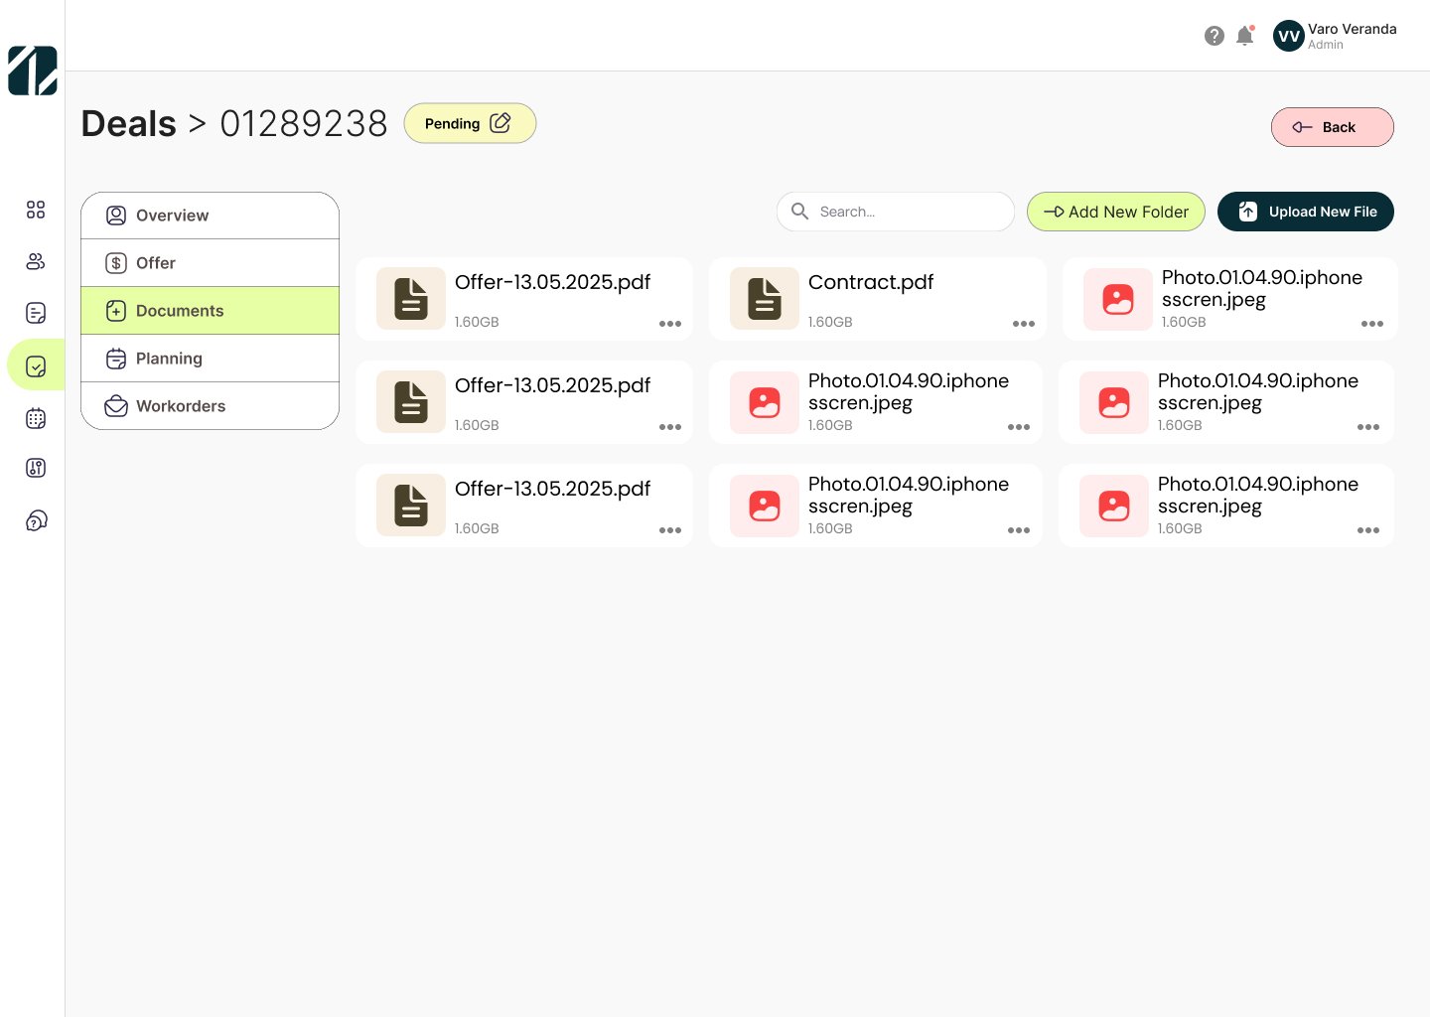1430x1017 pixels.
Task: Click the help question mark icon
Action: pyautogui.click(x=1214, y=36)
